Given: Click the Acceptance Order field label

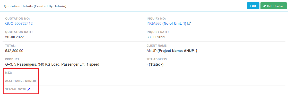Looking at the screenshot, I should tap(21, 81).
